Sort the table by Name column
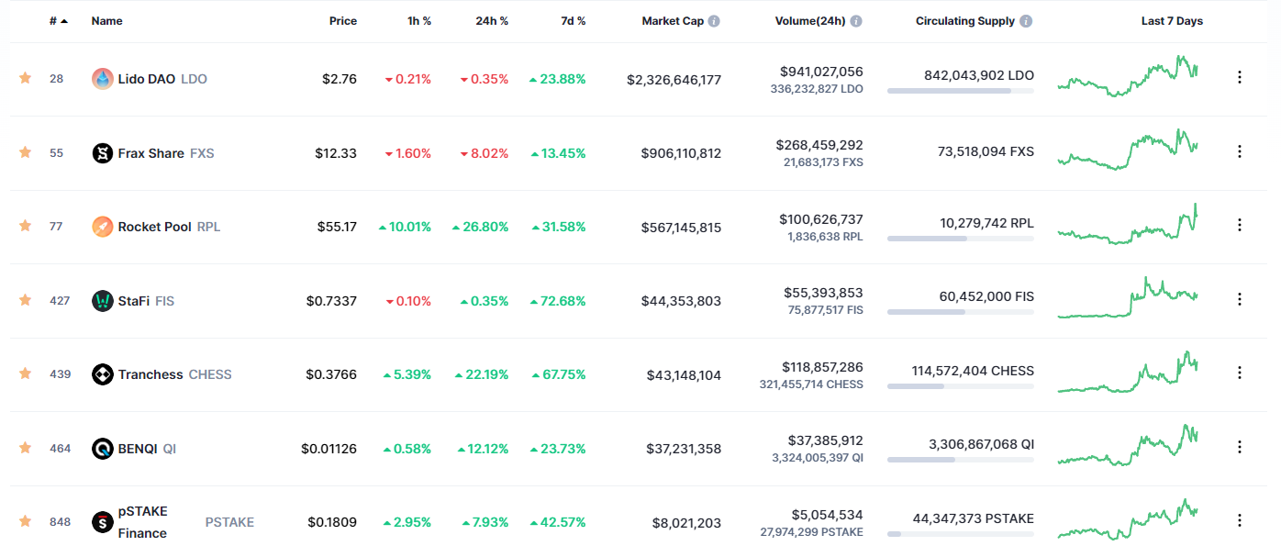This screenshot has width=1281, height=557. [x=106, y=21]
